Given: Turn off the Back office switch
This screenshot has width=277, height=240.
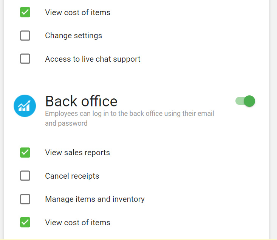Looking at the screenshot, I should click(245, 101).
